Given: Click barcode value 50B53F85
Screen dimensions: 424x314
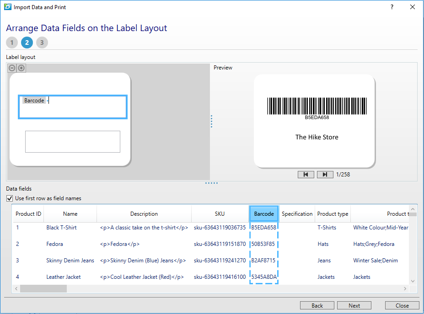Looking at the screenshot, I should pos(263,244).
